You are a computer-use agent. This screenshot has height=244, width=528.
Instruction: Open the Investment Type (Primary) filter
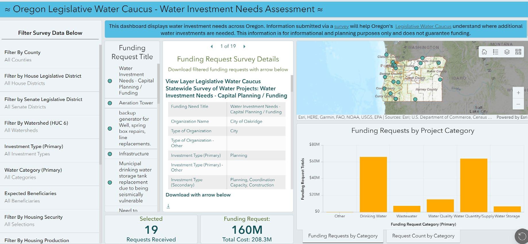pos(50,150)
